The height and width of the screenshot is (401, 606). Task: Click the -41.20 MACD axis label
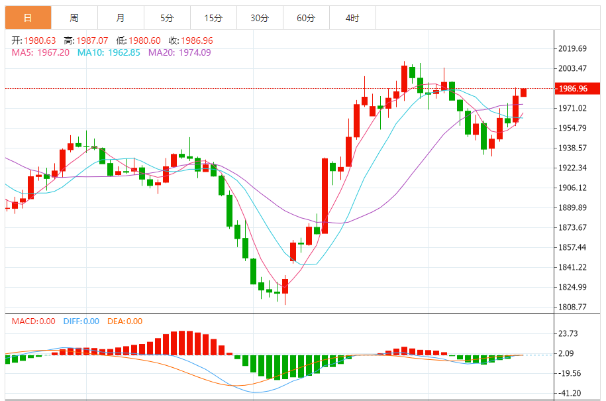pos(569,393)
